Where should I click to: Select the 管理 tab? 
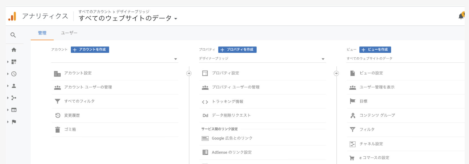click(x=42, y=33)
